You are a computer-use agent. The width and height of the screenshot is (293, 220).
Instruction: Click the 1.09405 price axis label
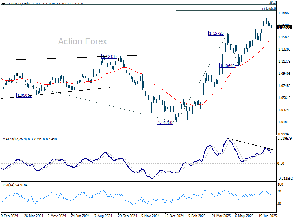(285, 74)
